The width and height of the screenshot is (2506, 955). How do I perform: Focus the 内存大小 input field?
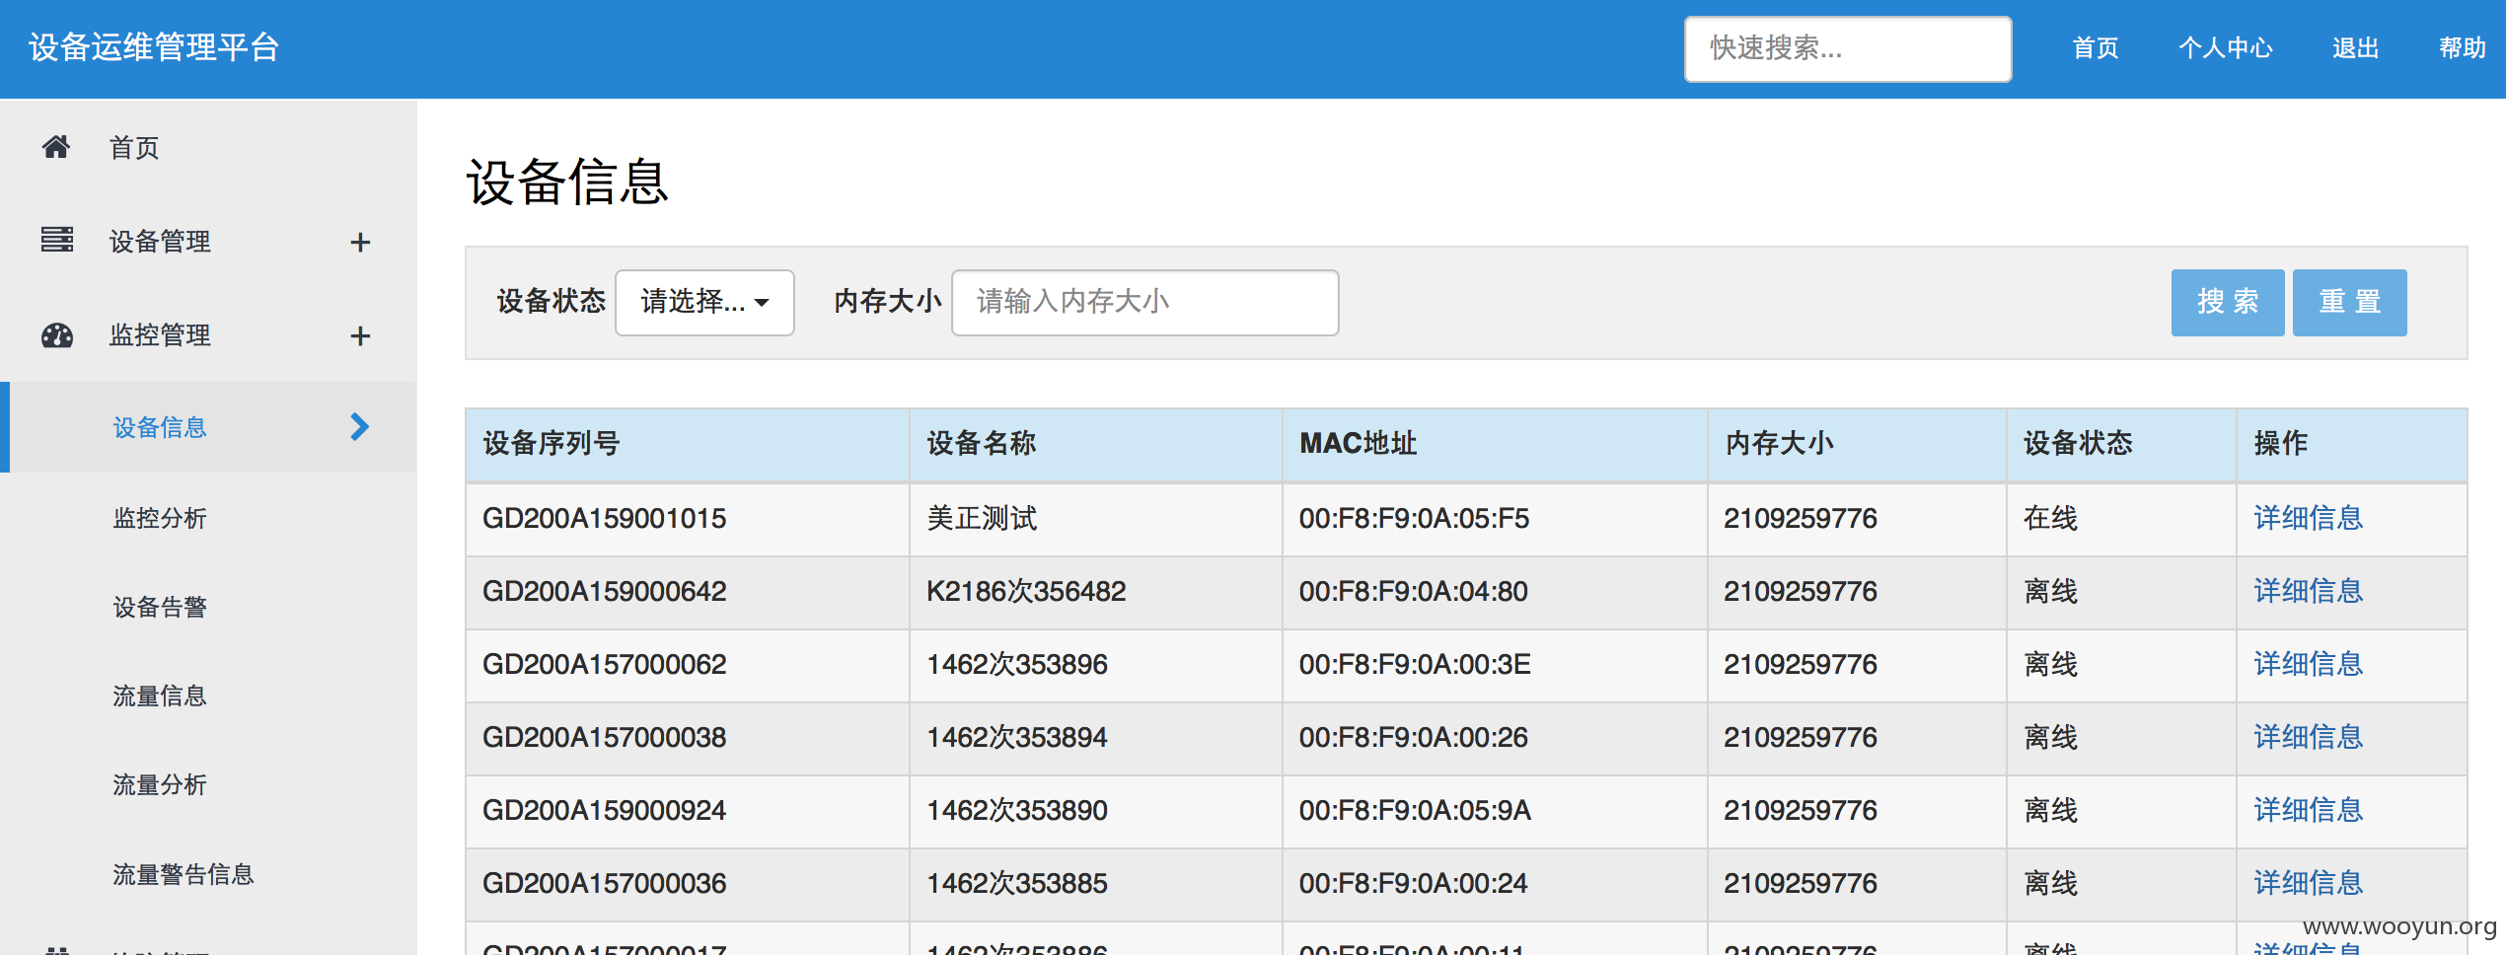(1144, 302)
